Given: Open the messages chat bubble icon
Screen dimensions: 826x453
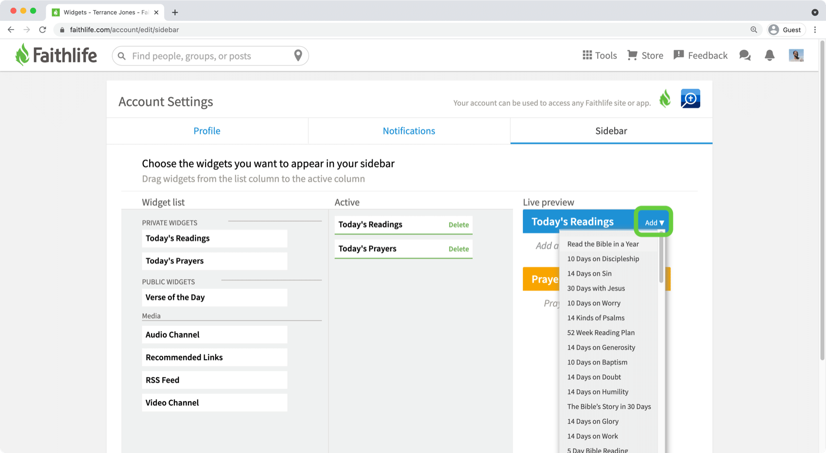Looking at the screenshot, I should (745, 55).
